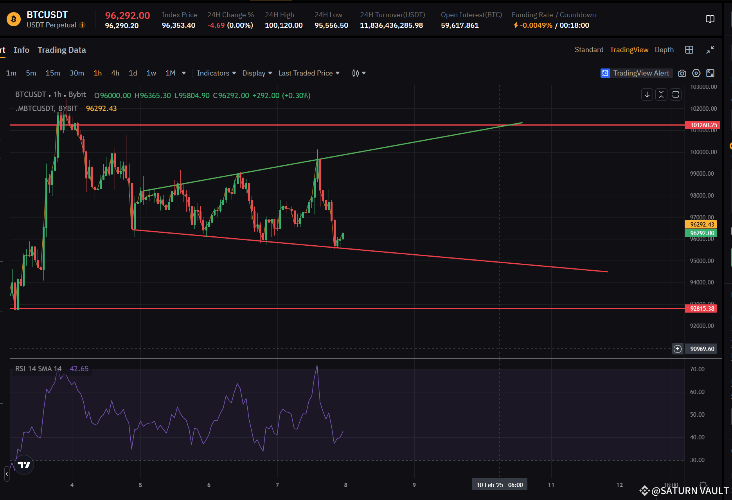Click the Index Price label

[180, 15]
